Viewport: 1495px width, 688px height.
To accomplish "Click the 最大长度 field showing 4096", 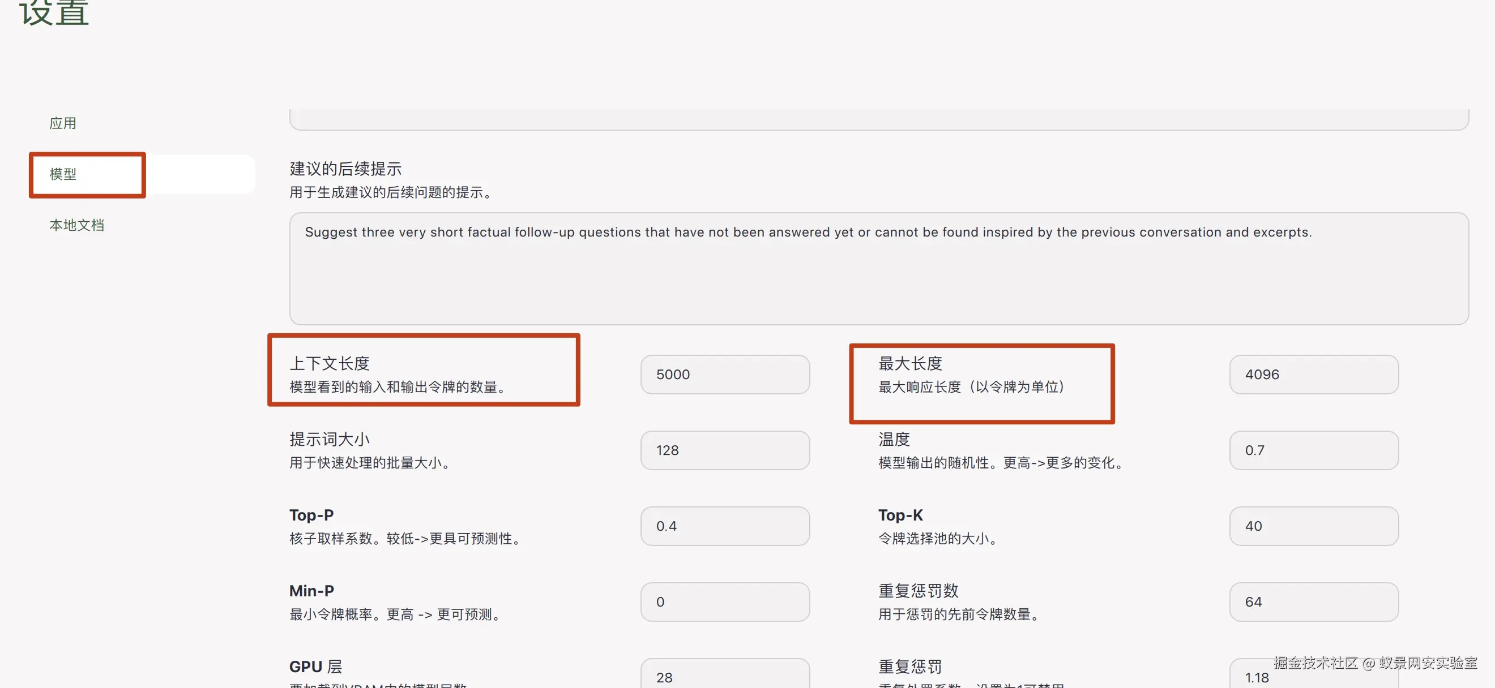I will (x=1313, y=375).
